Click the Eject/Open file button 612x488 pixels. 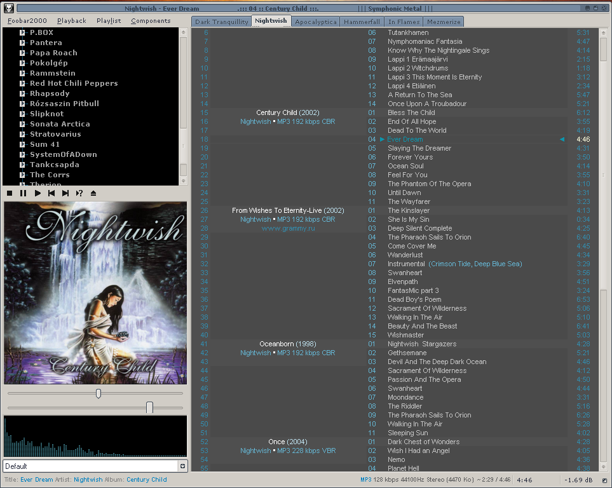93,193
